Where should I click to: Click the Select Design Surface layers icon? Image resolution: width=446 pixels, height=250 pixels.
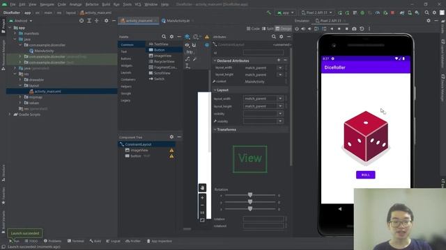click(187, 37)
